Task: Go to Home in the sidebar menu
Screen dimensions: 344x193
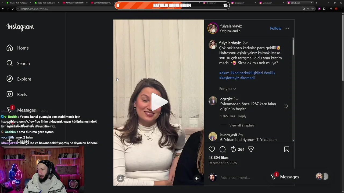Action: [x=17, y=48]
